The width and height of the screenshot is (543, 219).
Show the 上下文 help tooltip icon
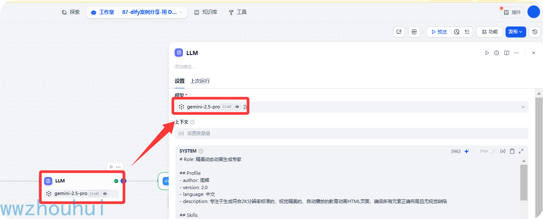pos(193,122)
